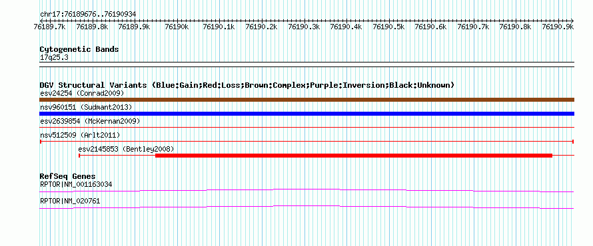Select the RefSeq Genes track title
Screen dimensions: 593x246
(x=68, y=177)
